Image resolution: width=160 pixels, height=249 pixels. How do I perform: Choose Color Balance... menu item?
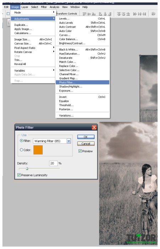point(82,39)
